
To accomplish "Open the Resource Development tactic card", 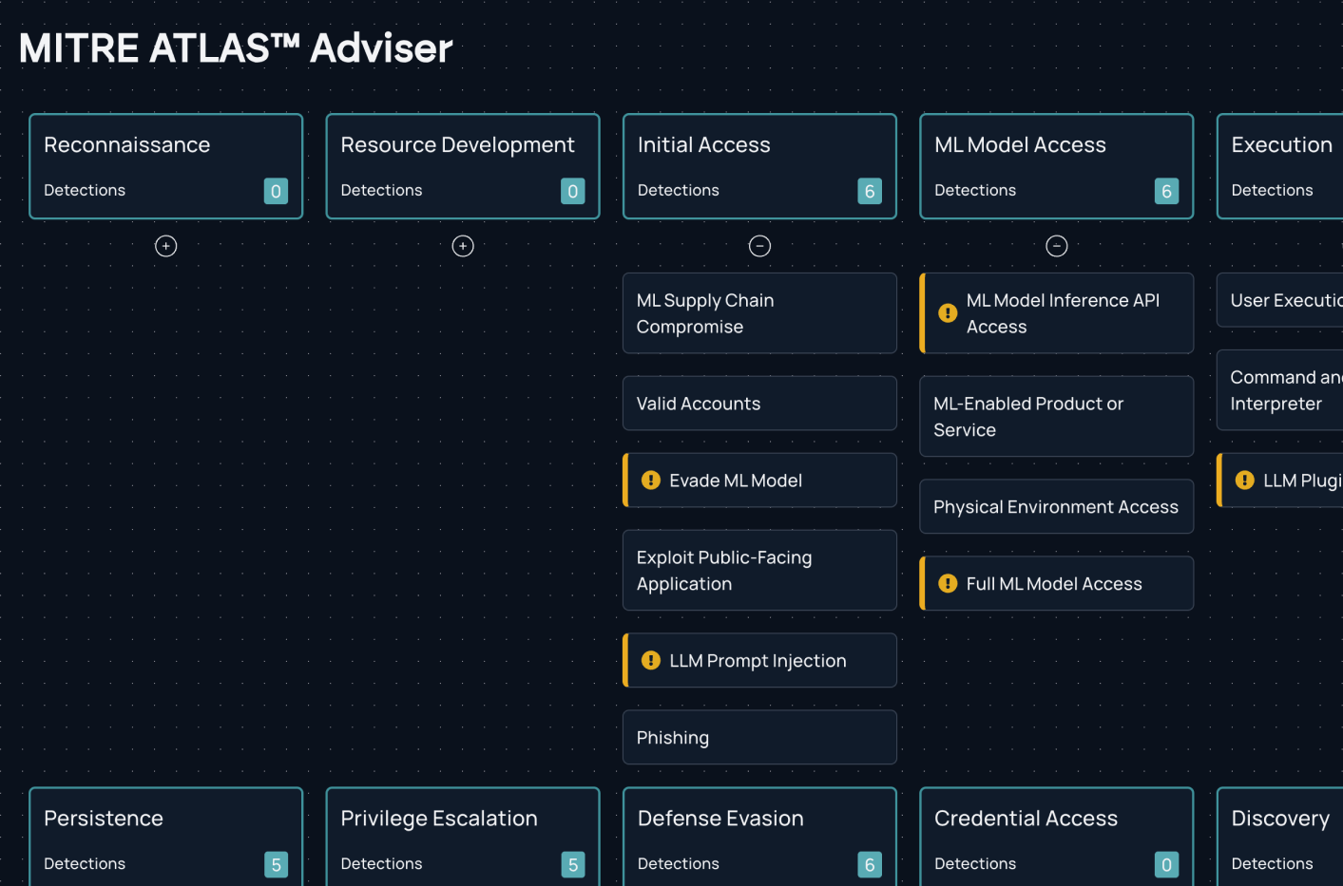I will point(463,166).
